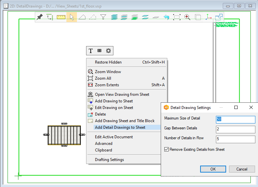The width and height of the screenshot is (258, 187).
Task: Select Zoom Extents menu entry
Action: (107, 85)
